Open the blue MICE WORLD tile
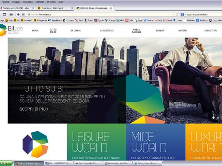Image resolution: width=222 pixels, height=166 pixels. pos(156,142)
